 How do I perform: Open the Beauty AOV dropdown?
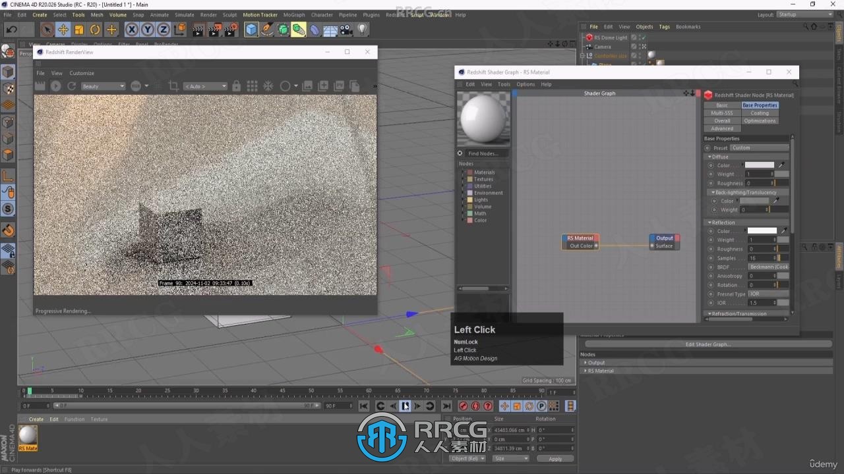tap(103, 86)
